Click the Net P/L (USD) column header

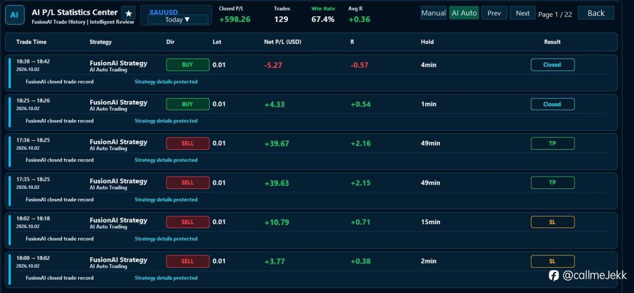(282, 42)
